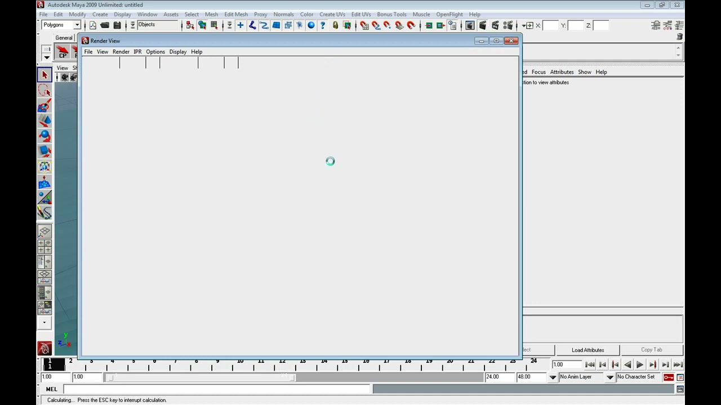This screenshot has height=405, width=721.
Task: Select the Soft Modification tool
Action: click(44, 182)
